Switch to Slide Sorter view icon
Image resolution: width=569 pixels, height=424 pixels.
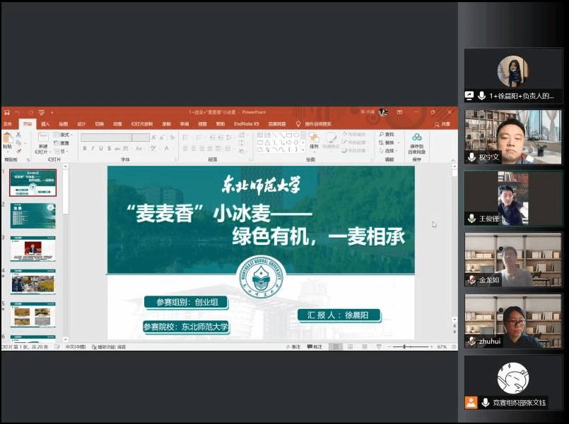coord(350,347)
